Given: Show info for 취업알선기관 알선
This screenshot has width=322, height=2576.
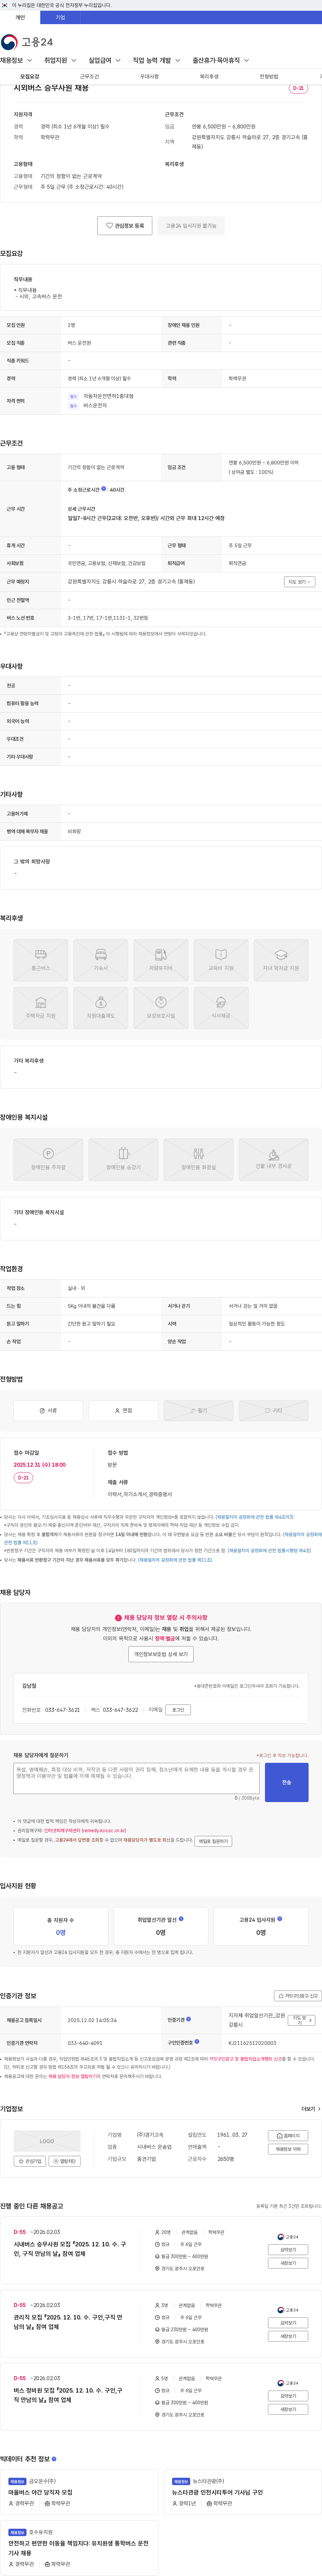Looking at the screenshot, I should click(181, 1919).
